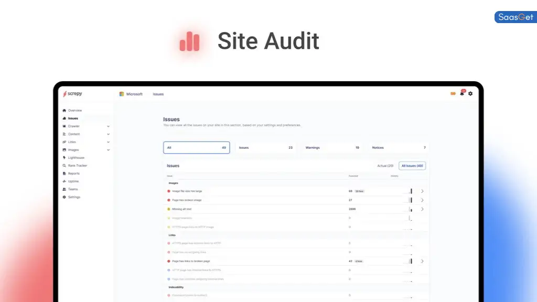Image resolution: width=537 pixels, height=302 pixels.
Task: Click Microsoft project name in header
Action: click(134, 94)
